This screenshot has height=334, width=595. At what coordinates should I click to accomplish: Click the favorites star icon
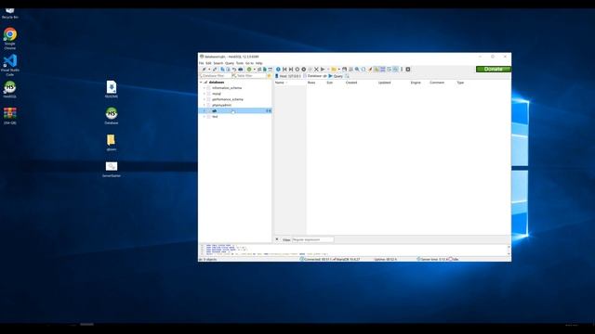(x=270, y=76)
